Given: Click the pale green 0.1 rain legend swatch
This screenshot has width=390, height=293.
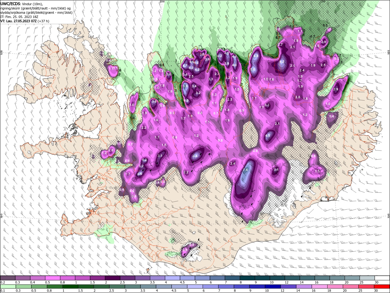Looking at the screenshot, I should click(8, 287).
